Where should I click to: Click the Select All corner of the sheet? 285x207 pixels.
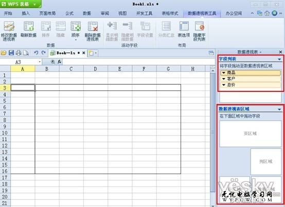(5, 69)
